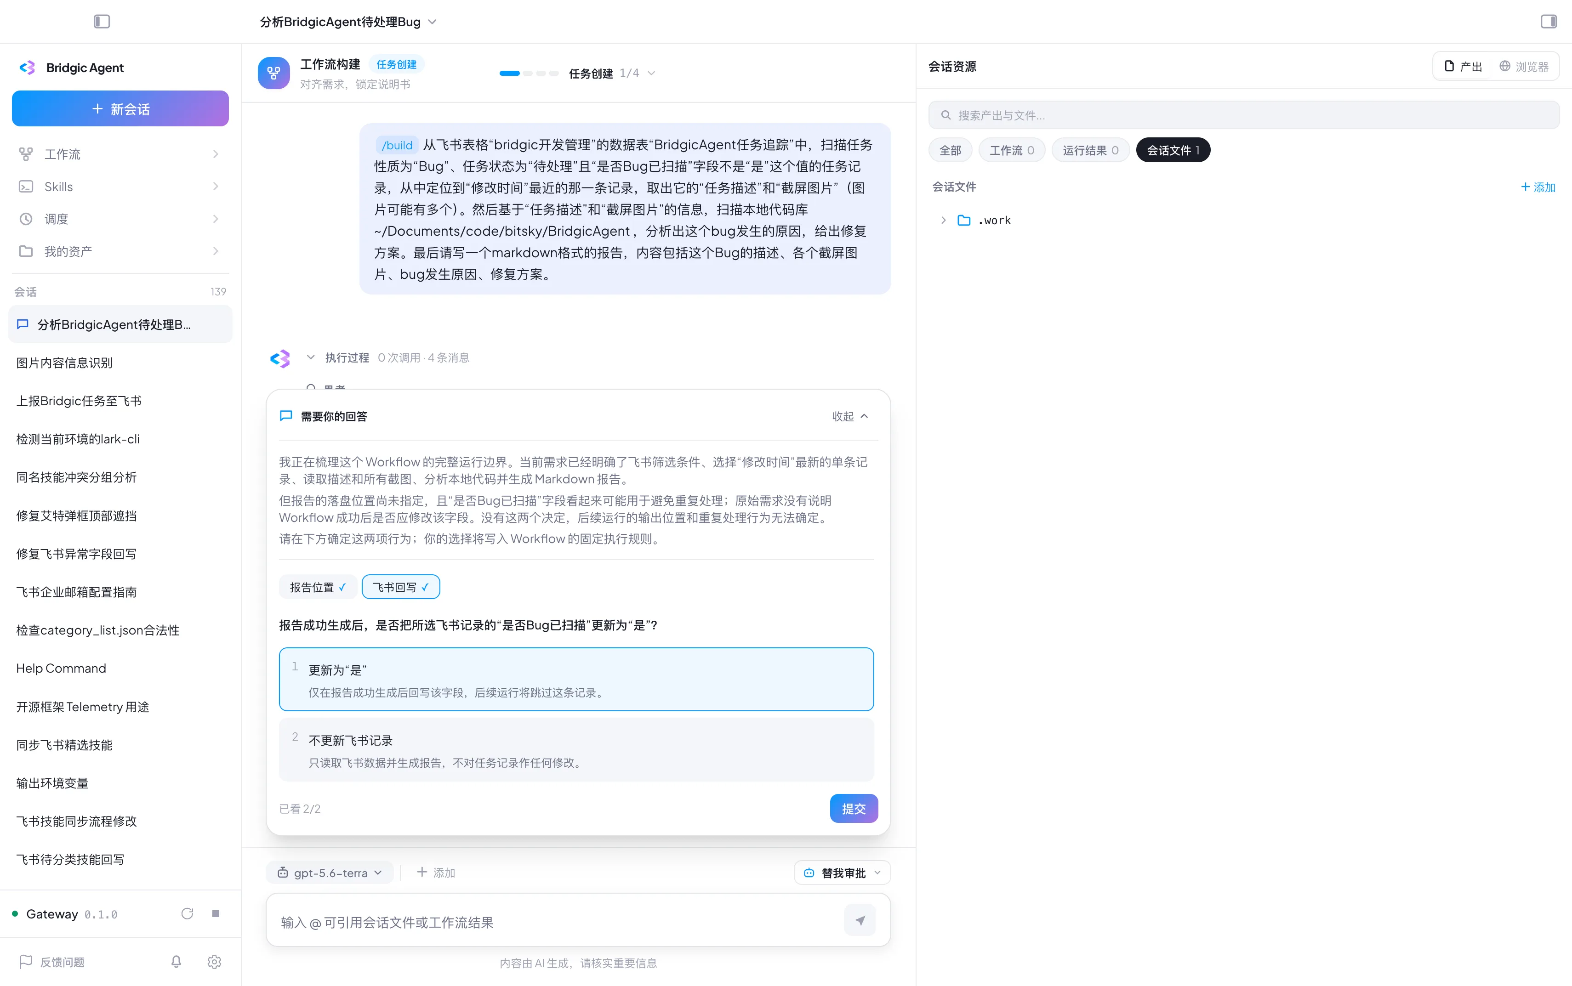Viewport: 1572px width, 986px height.
Task: Expand the 调度 chevron arrow
Action: tap(215, 218)
